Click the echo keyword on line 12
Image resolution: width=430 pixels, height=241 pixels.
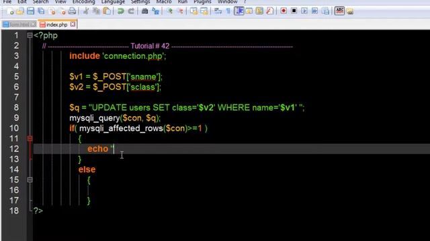click(98, 149)
